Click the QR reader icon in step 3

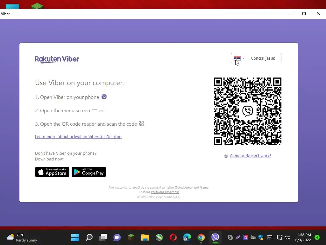pos(141,124)
